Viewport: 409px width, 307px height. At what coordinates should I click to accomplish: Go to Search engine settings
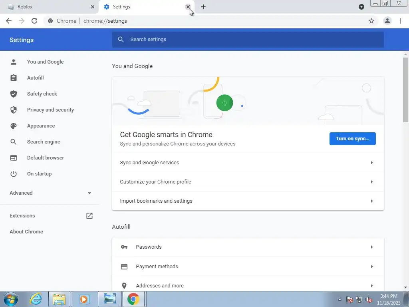tap(44, 142)
